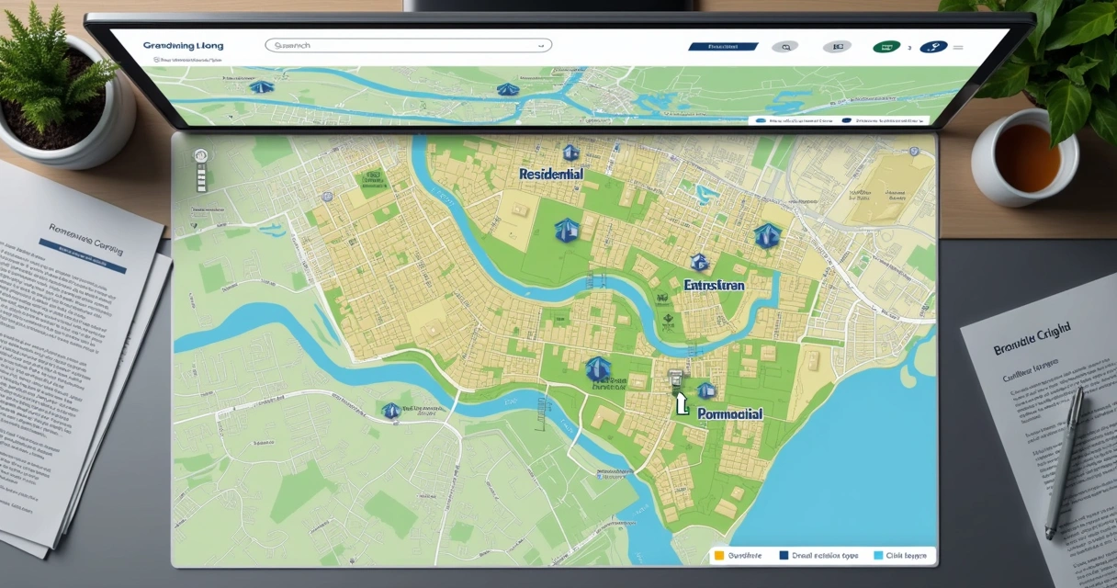Click the marker right of the white arrow
The width and height of the screenshot is (1117, 588).
pyautogui.click(x=705, y=390)
